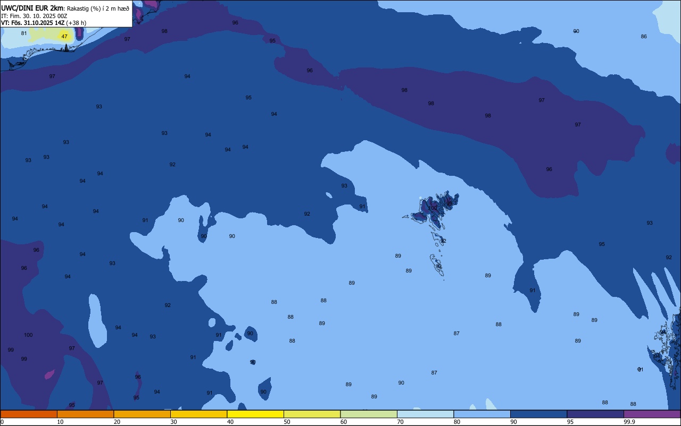Image resolution: width=681 pixels, height=426 pixels.
Task: Click the "47" value in the yellow area
Action: tap(64, 37)
